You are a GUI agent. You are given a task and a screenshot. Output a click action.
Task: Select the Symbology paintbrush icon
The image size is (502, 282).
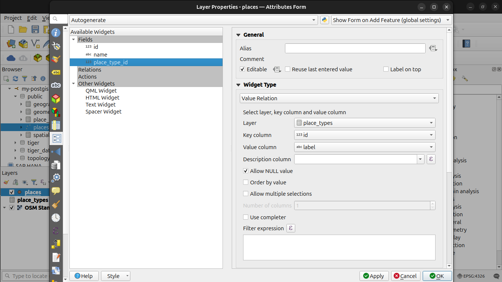(x=56, y=58)
